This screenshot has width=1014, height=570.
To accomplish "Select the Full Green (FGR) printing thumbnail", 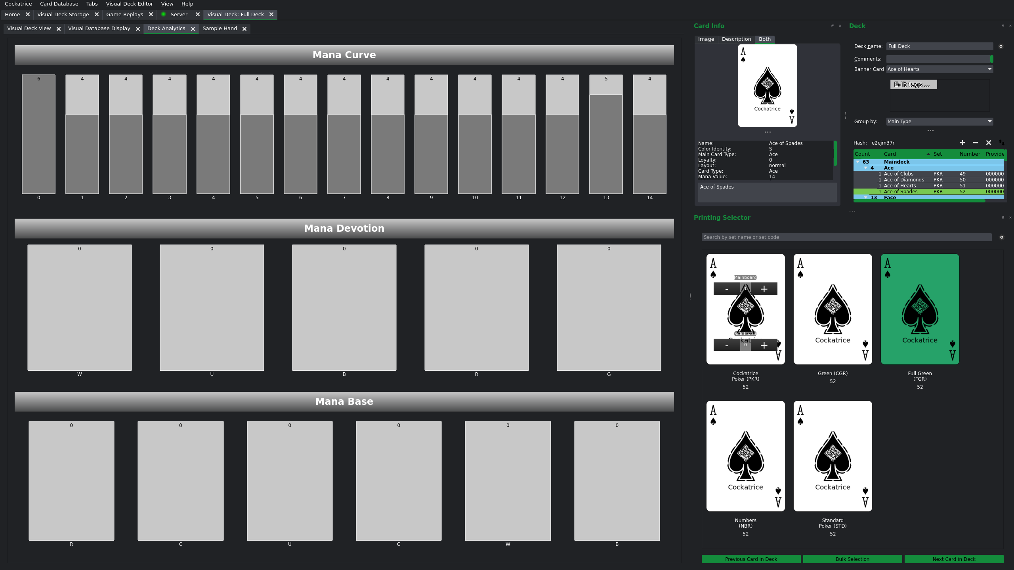I will [919, 309].
